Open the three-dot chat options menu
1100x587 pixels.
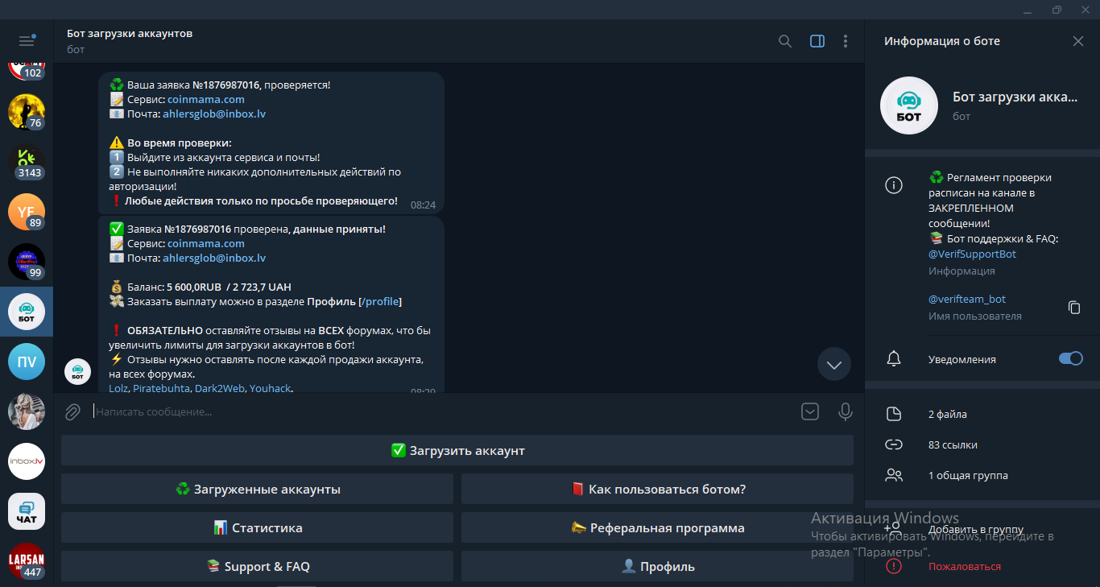tap(845, 41)
